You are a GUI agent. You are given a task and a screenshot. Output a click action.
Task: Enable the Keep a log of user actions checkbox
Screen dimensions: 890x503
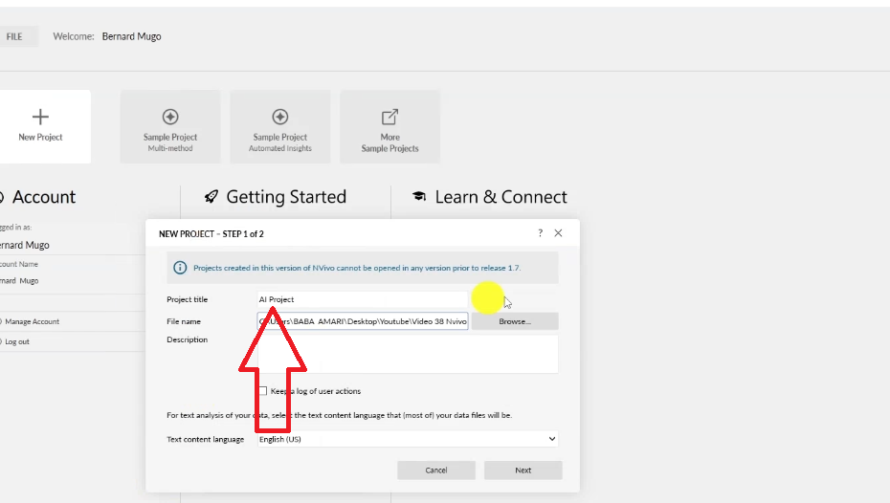pyautogui.click(x=262, y=391)
